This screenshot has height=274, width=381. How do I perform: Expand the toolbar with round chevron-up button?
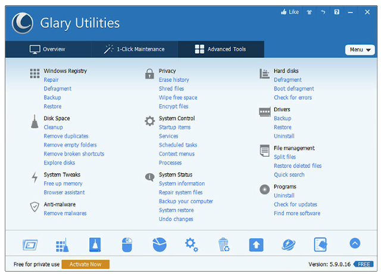tap(355, 243)
